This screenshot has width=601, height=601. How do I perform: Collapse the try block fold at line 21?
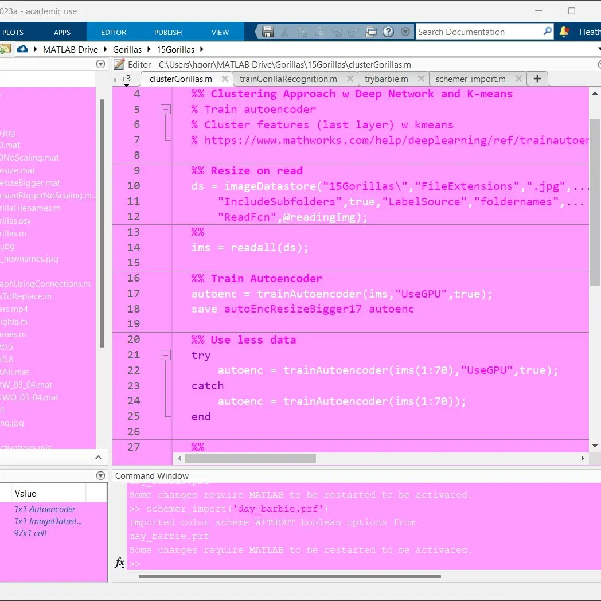(166, 355)
